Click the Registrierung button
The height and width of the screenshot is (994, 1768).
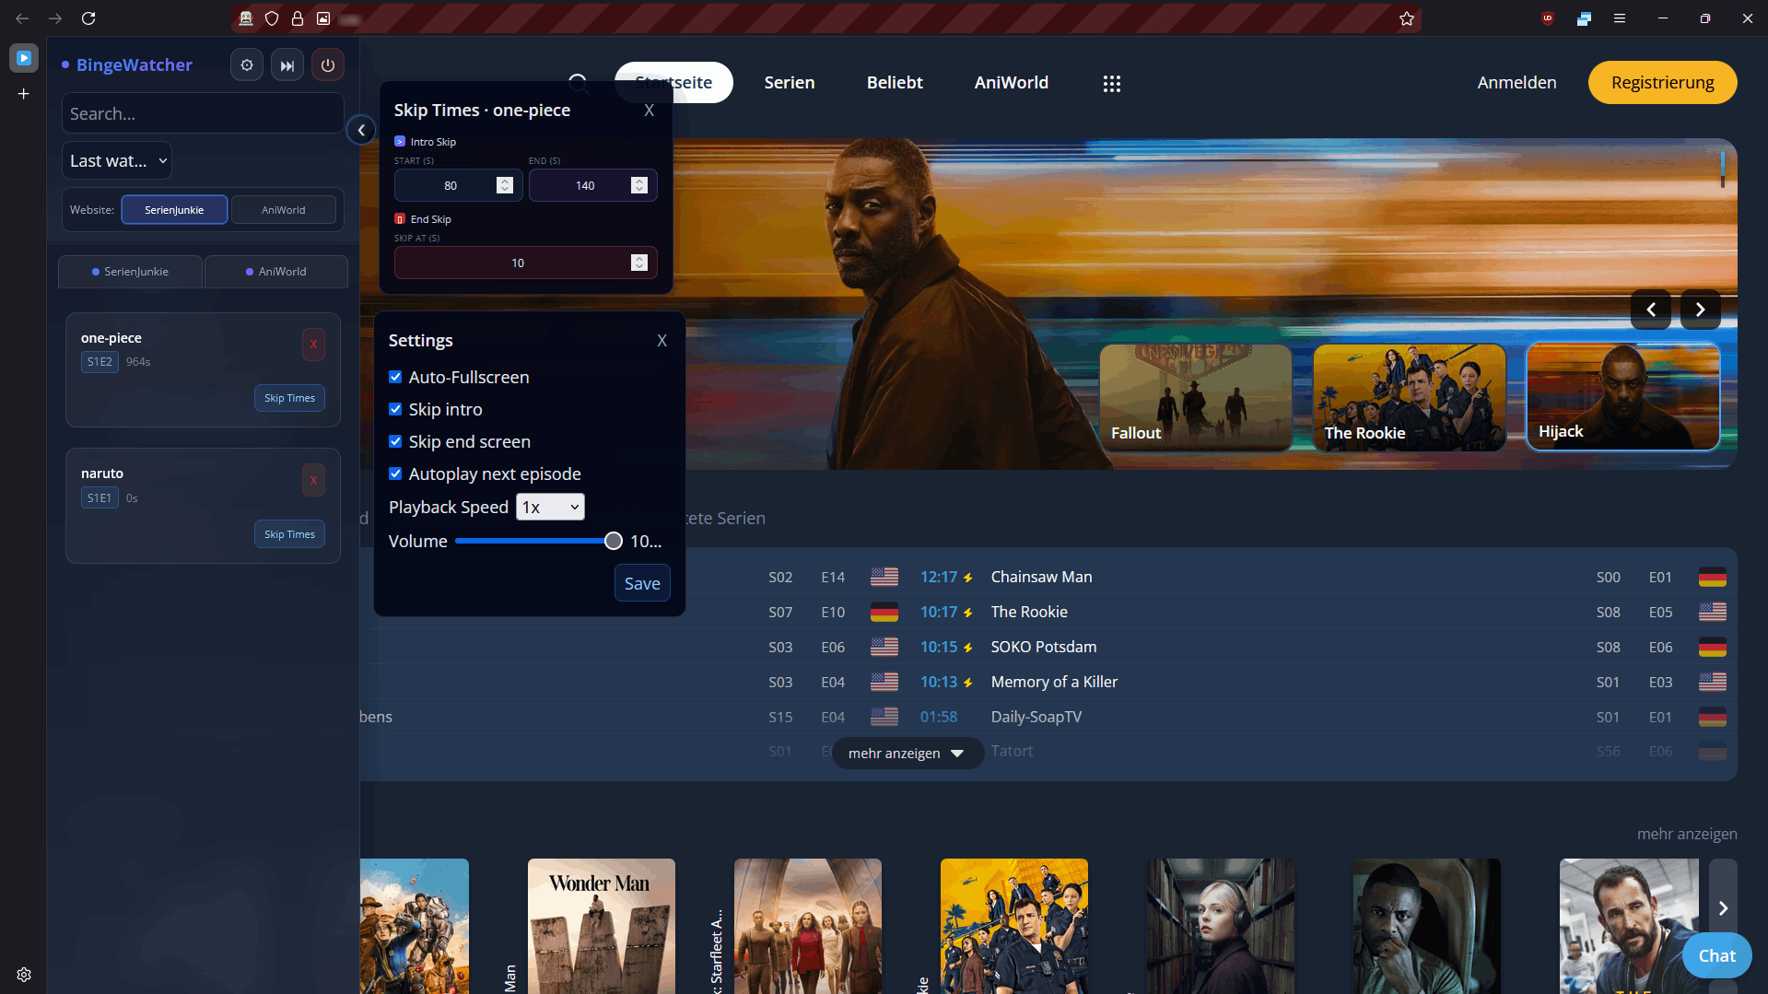(x=1661, y=82)
